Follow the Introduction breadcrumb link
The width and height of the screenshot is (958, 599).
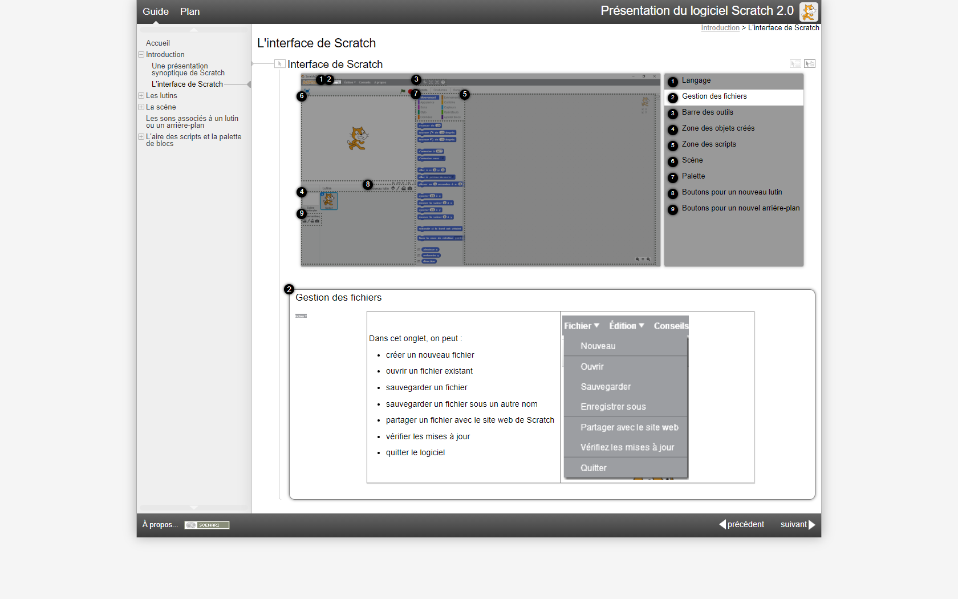click(720, 28)
